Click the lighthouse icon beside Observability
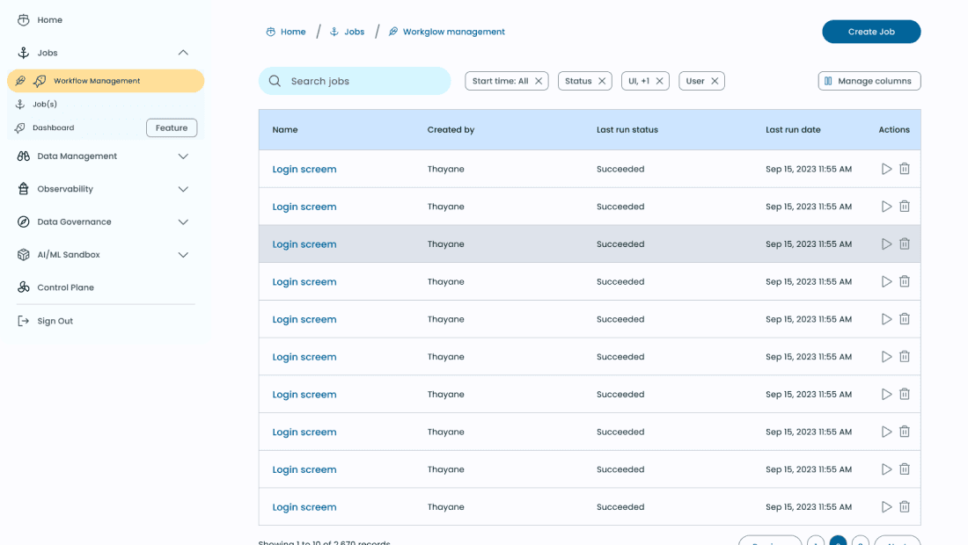 [x=24, y=189]
